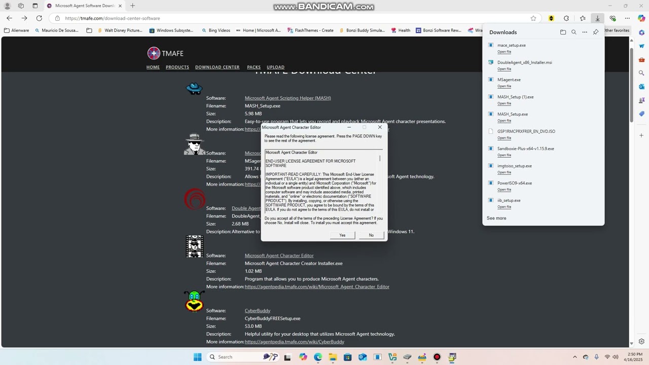Open Copilot in Edge toolbar
The image size is (649, 365).
(641, 18)
